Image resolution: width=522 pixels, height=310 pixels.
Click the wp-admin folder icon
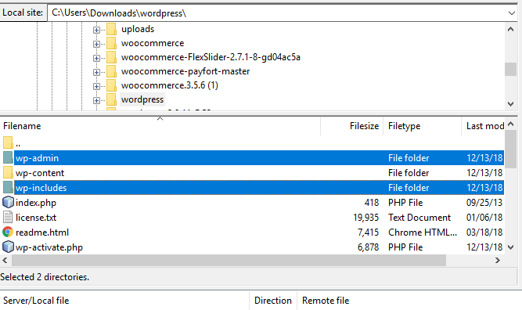point(8,158)
